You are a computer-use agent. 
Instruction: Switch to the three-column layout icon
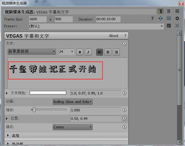pyautogui.click(x=177, y=11)
